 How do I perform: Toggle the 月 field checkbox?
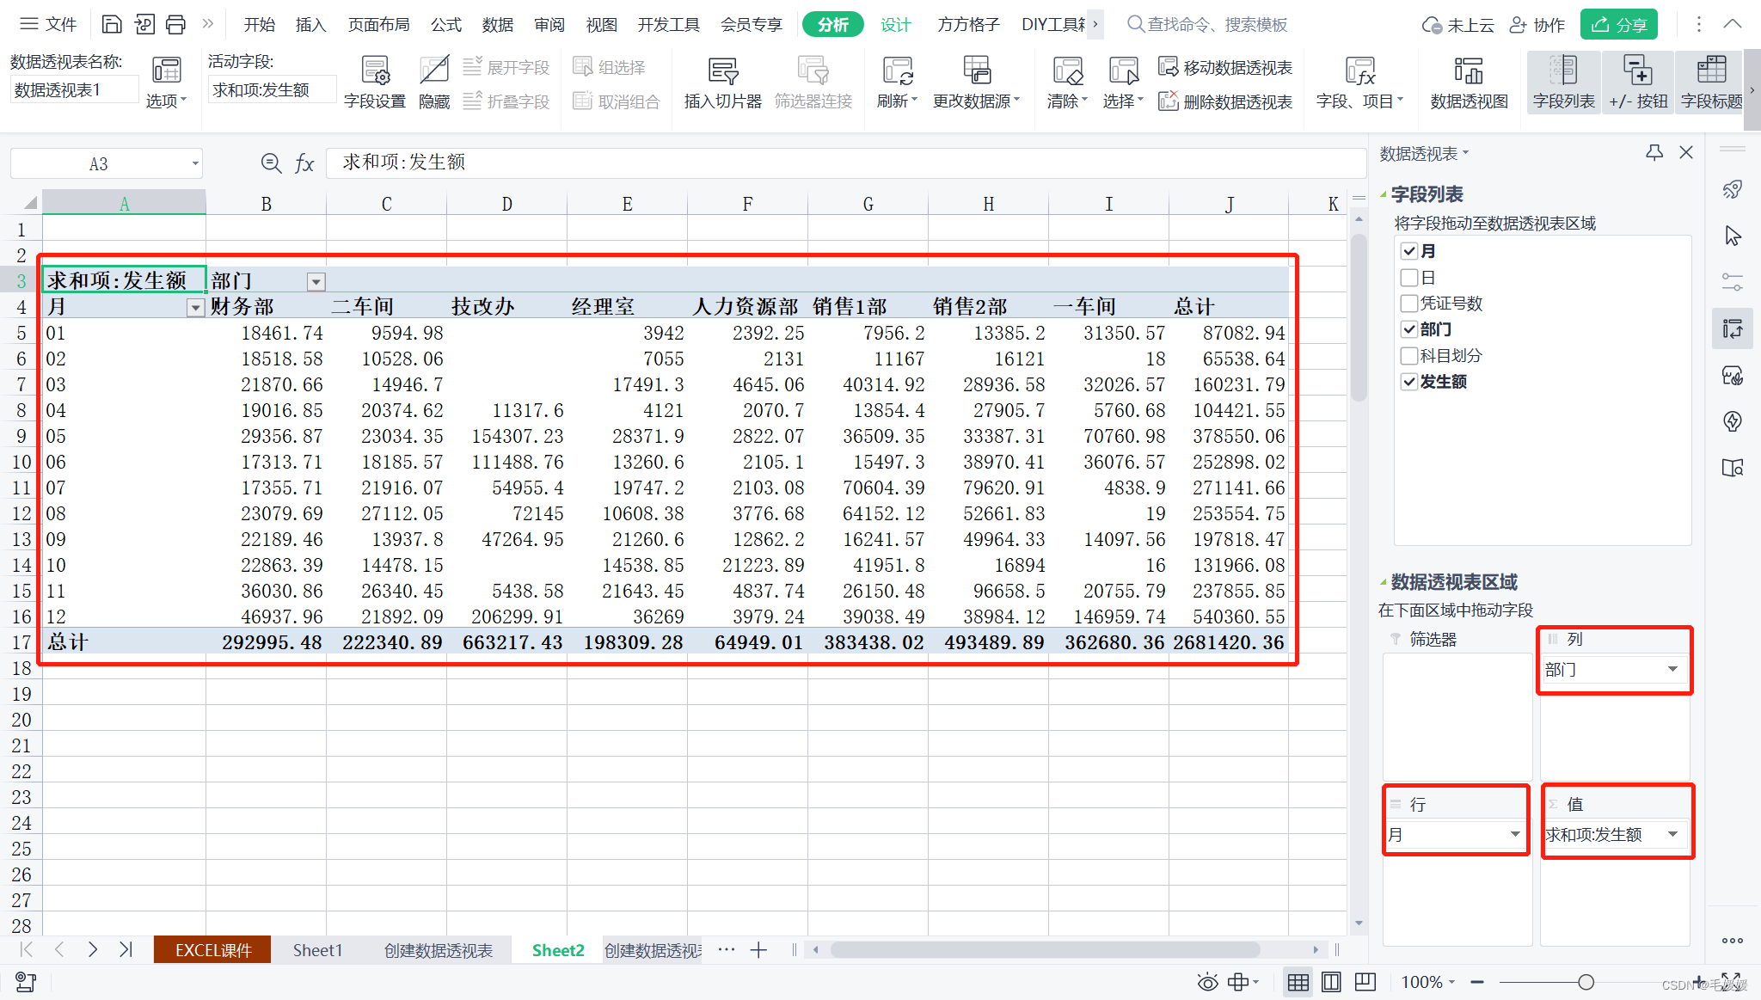1408,251
